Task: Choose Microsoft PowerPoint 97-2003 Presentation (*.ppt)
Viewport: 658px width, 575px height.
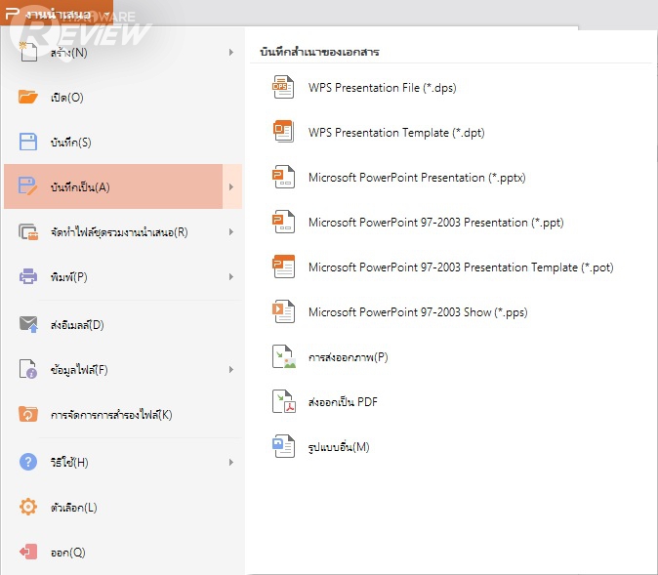Action: point(435,223)
